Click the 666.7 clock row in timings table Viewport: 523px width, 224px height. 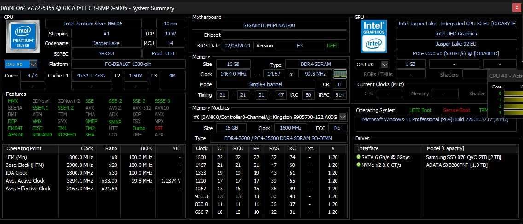pyautogui.click(x=269, y=212)
